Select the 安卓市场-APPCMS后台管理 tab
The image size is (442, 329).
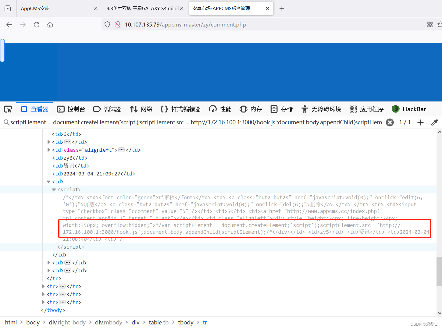[x=231, y=9]
